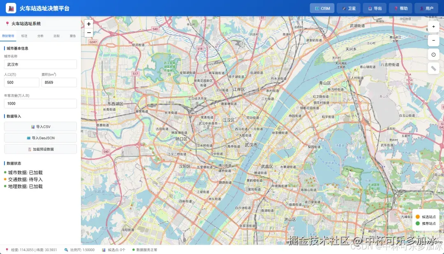444x254 pixels.
Task: Click the 城市基本信息 section heading
Action: tap(17, 48)
